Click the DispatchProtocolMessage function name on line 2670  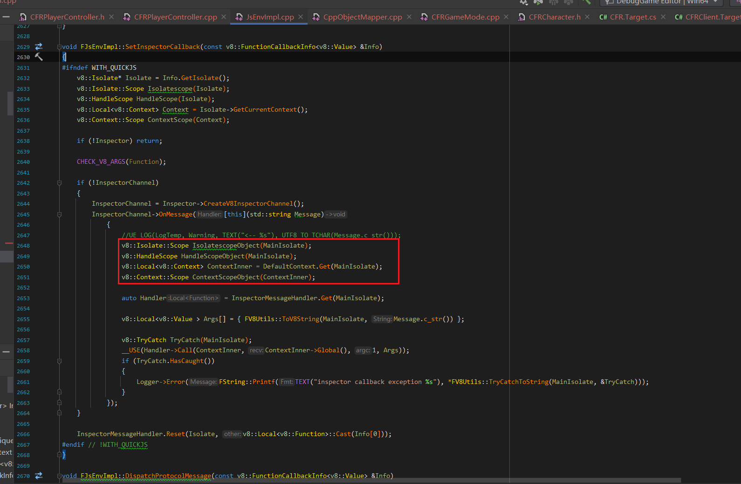point(168,476)
